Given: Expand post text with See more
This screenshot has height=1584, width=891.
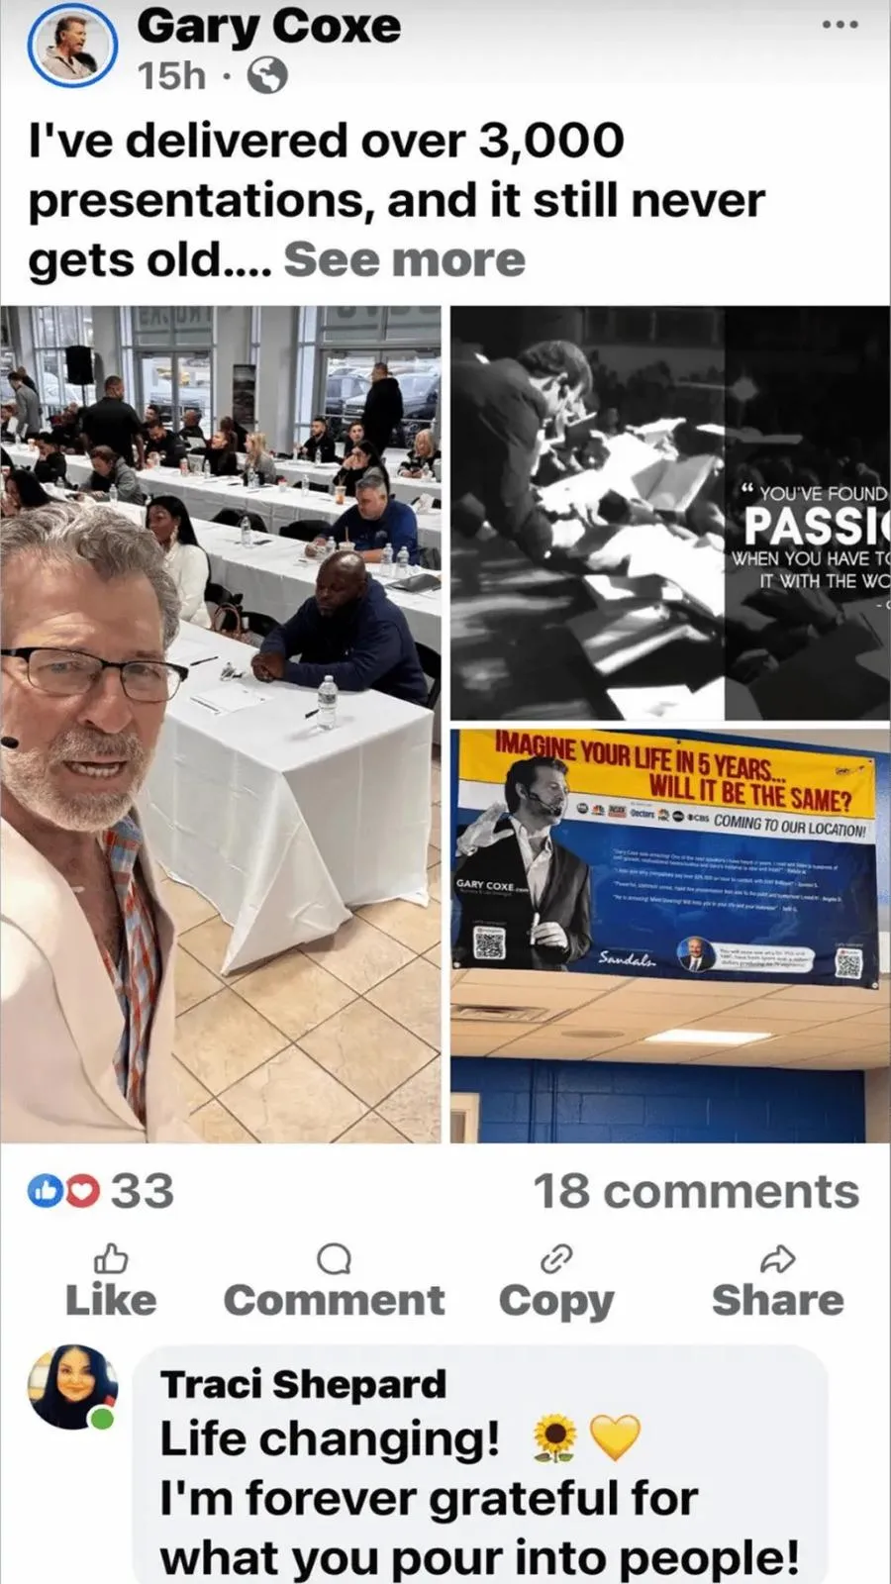Looking at the screenshot, I should [404, 259].
